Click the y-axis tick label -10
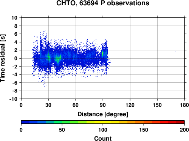 point(13,99)
